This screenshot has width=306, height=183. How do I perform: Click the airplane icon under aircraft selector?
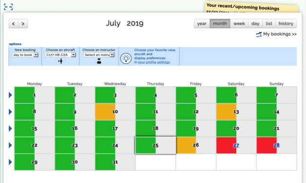point(61,61)
